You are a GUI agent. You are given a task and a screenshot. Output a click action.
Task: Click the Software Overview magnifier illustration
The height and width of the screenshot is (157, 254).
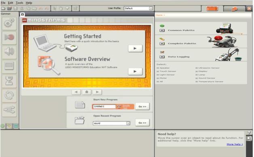click(49, 65)
